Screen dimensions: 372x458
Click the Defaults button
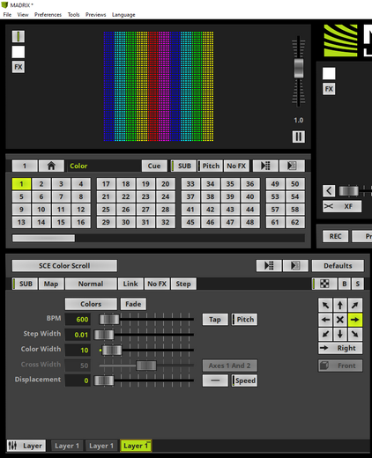coord(338,266)
